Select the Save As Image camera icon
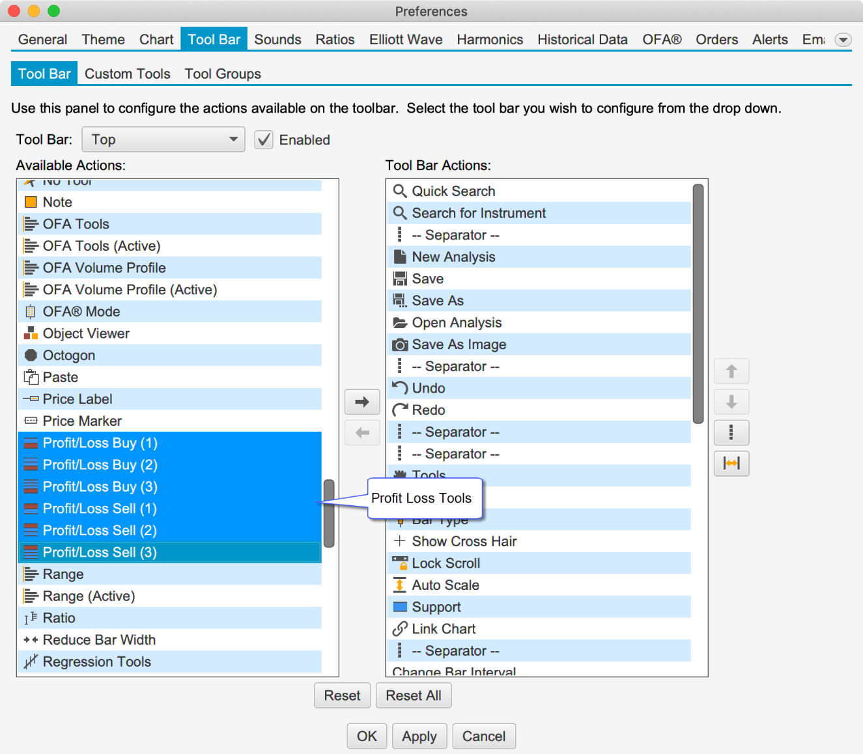 (x=400, y=344)
